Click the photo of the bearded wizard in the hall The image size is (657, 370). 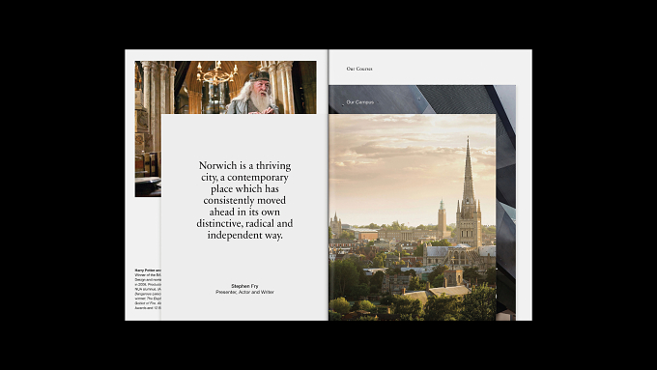point(225,88)
